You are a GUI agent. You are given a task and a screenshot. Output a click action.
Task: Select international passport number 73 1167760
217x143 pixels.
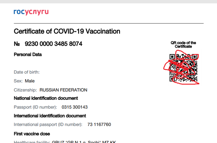pos(99,124)
